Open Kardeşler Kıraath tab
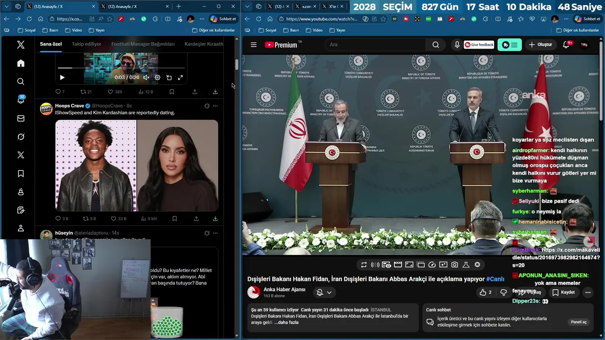The width and height of the screenshot is (605, 340). [x=204, y=44]
